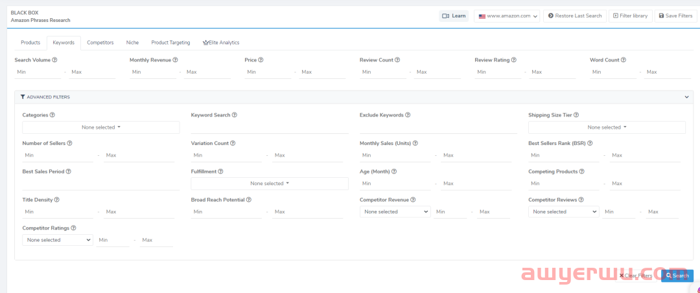Click the Broad Reach Potential Max field
This screenshot has height=293, width=700.
308,212
